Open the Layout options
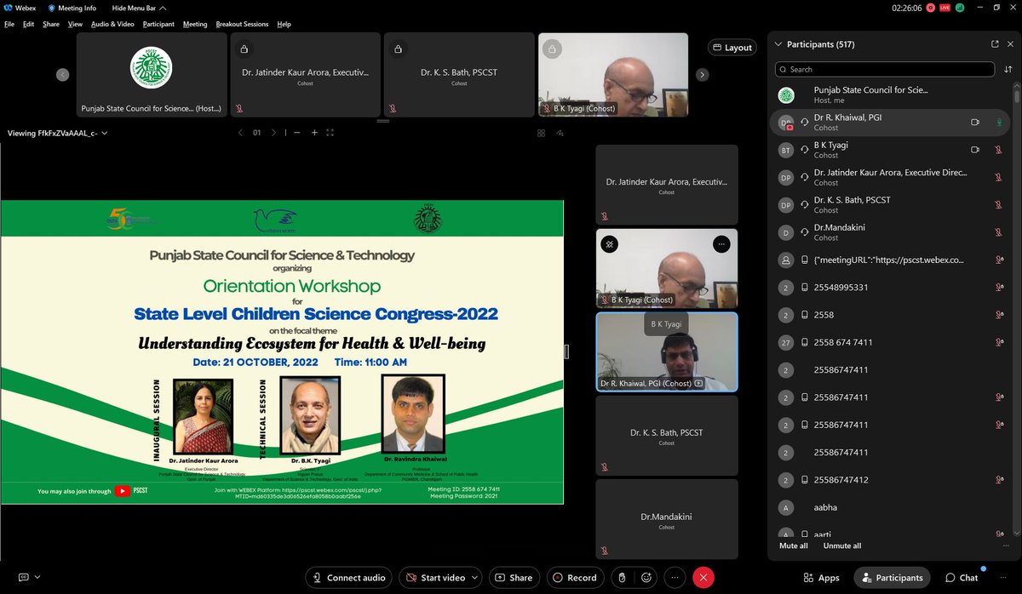The width and height of the screenshot is (1022, 594). coord(732,48)
